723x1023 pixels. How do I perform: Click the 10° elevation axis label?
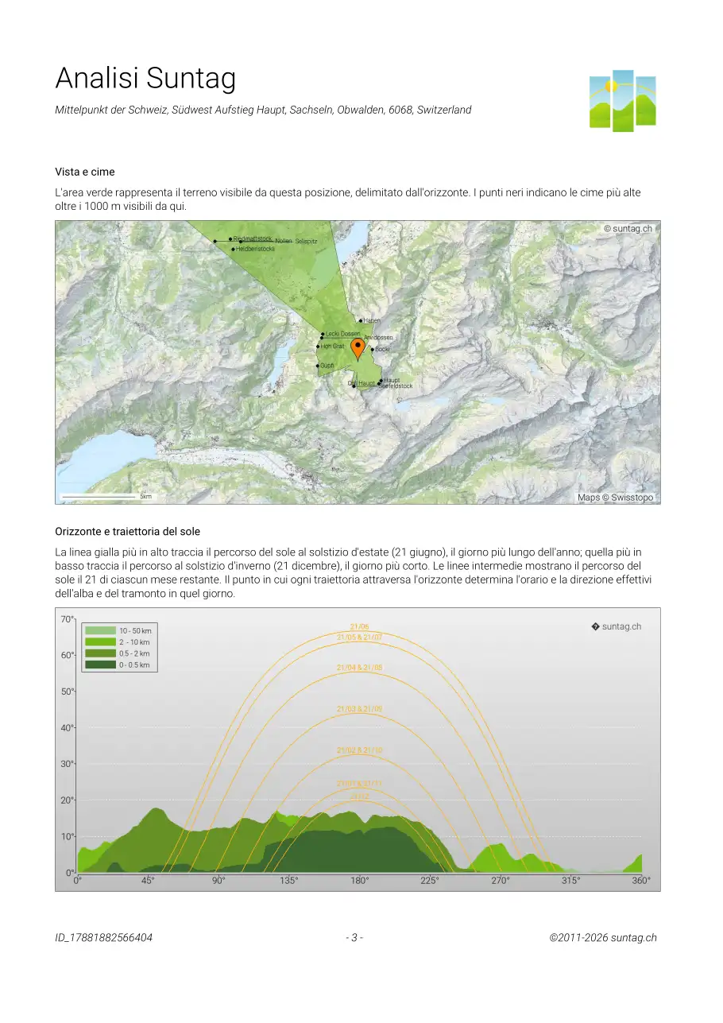pyautogui.click(x=68, y=836)
